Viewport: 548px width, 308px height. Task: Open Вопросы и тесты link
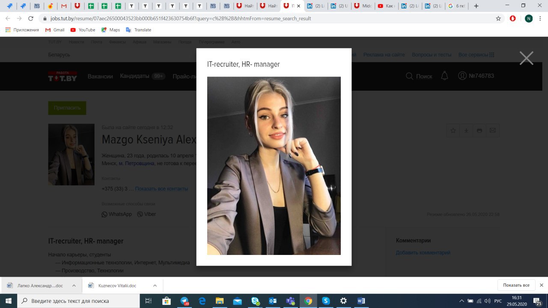pos(432,55)
